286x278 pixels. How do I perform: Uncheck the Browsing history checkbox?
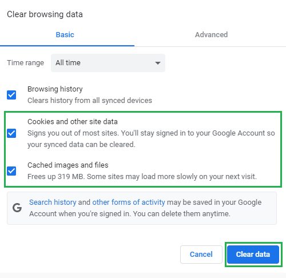click(11, 95)
